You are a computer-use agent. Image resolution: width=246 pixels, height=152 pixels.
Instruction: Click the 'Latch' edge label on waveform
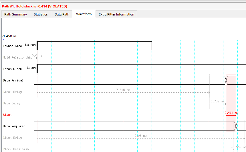(x=31, y=68)
